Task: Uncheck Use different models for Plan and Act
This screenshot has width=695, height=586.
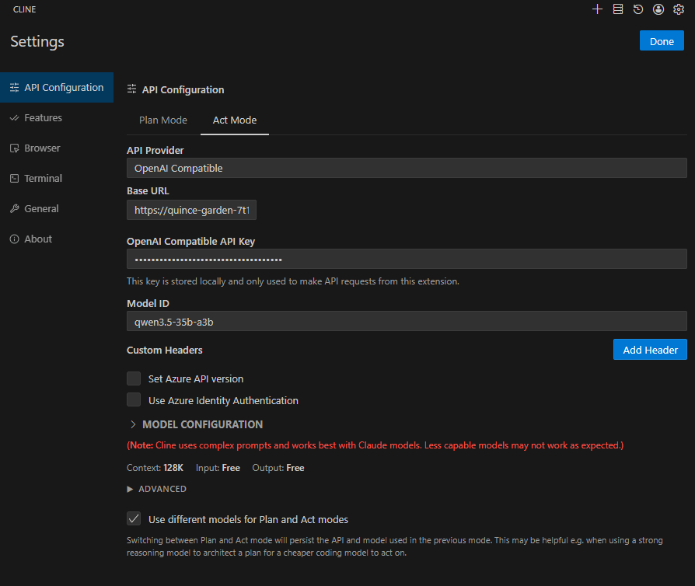Action: tap(134, 518)
